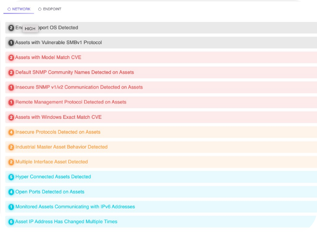
Task: Click the badge beside IPv6 Addresses row
Action: [x=11, y=207]
